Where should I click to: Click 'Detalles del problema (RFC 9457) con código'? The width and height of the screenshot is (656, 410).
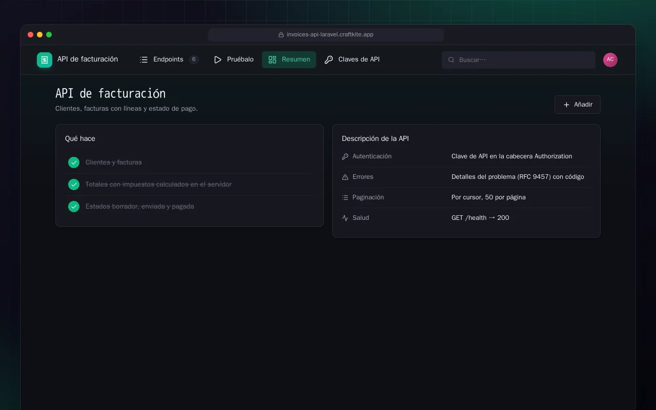click(x=518, y=177)
